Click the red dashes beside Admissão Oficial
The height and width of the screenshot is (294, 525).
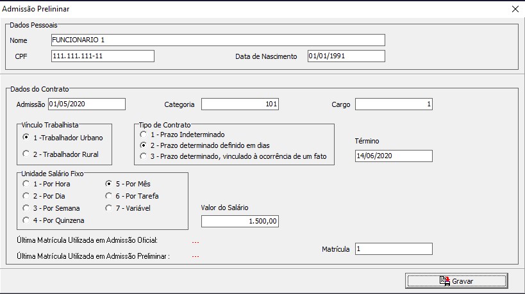pos(196,242)
